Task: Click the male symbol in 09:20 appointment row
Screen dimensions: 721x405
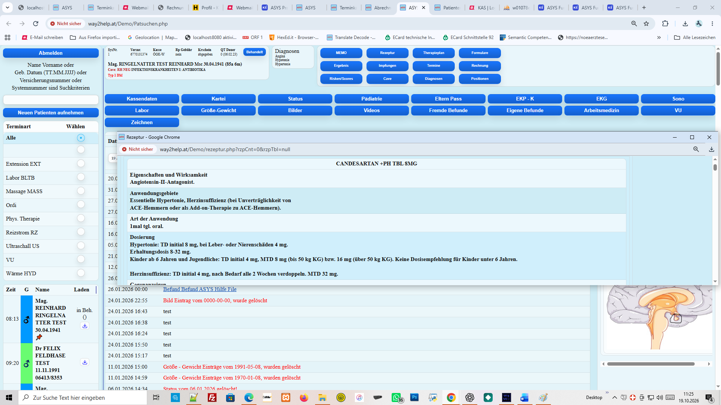Action: pyautogui.click(x=26, y=363)
